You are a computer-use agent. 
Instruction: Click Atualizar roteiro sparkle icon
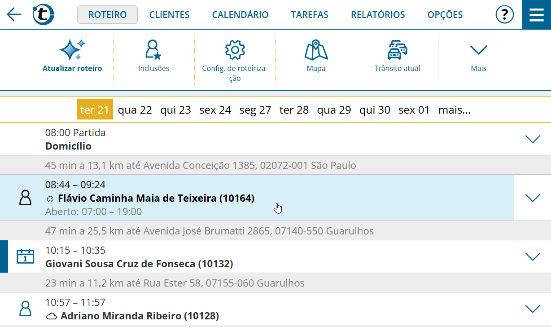tap(72, 50)
